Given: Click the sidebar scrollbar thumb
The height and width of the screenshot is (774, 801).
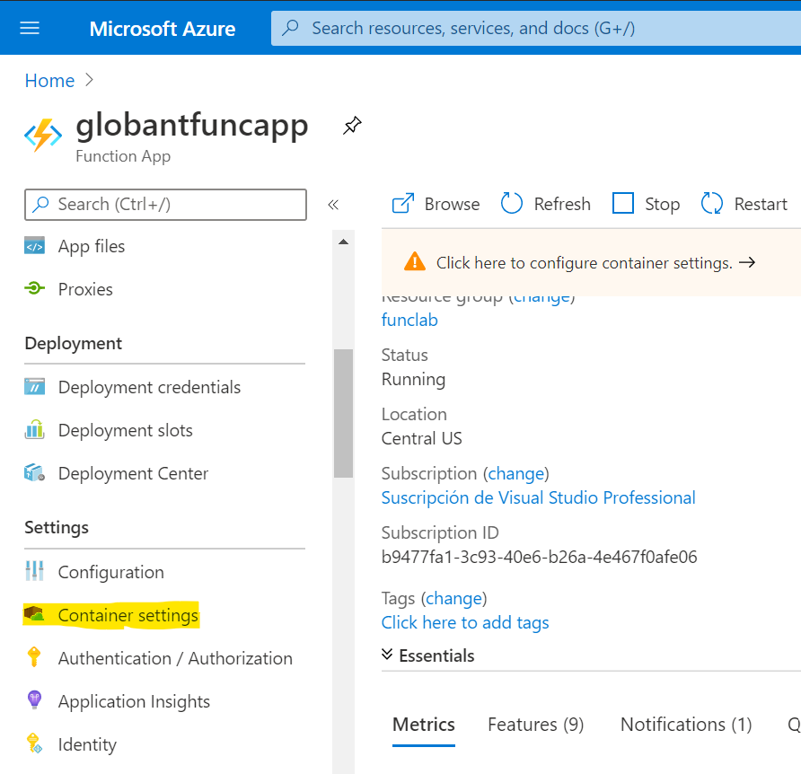Looking at the screenshot, I should pyautogui.click(x=343, y=413).
